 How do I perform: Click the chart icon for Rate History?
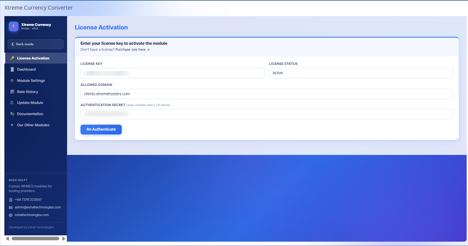12,92
